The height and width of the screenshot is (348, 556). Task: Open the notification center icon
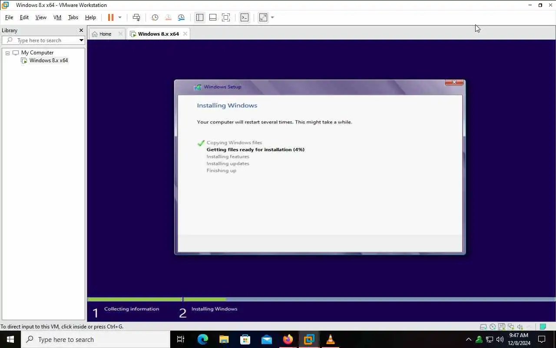542,339
